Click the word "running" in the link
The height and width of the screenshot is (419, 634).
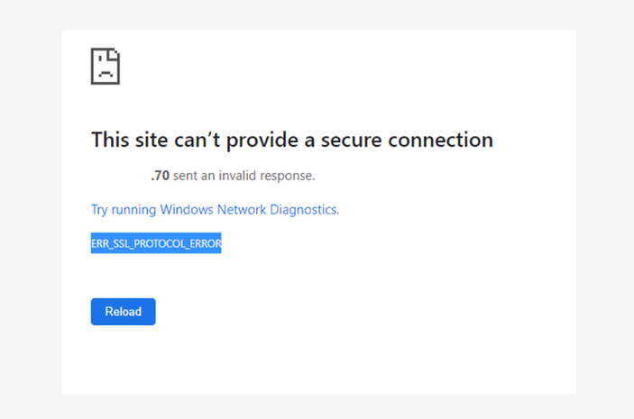133,210
